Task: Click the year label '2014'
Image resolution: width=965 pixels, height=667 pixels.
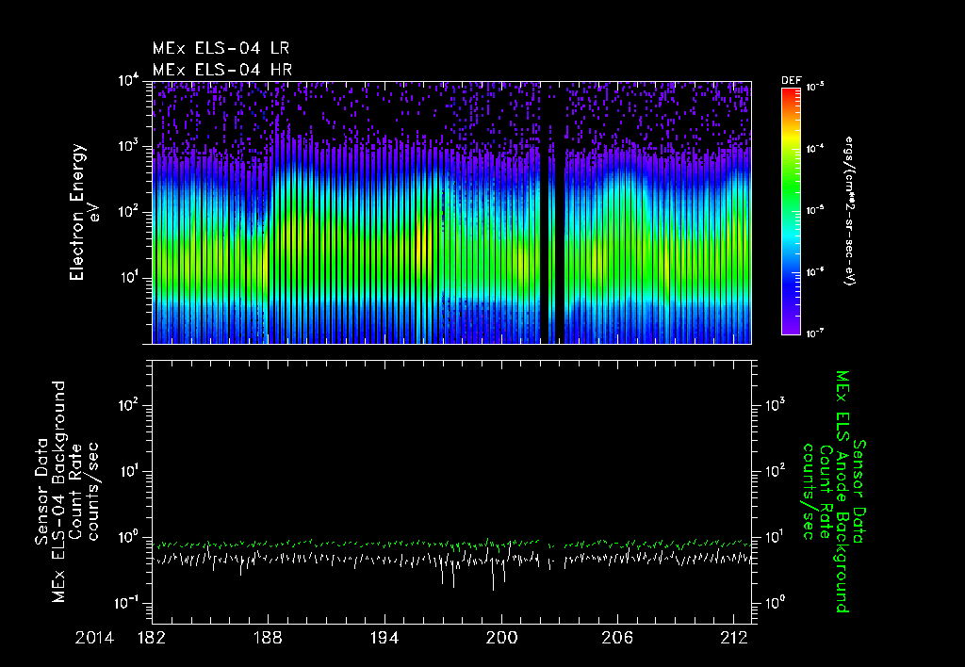Action: point(94,638)
